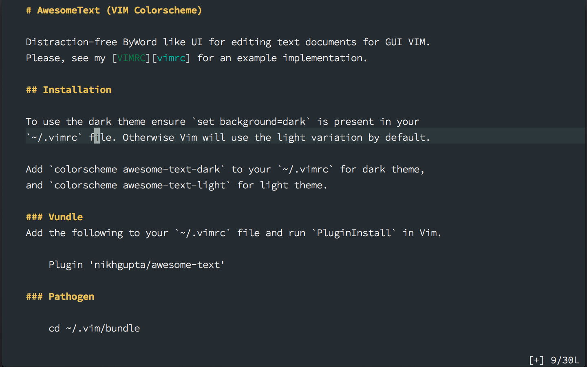Click the '### Pathogen' heading
This screenshot has height=367, width=587.
click(x=60, y=296)
